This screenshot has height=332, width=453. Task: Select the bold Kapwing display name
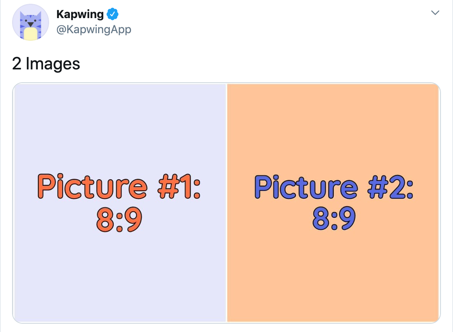coord(80,14)
